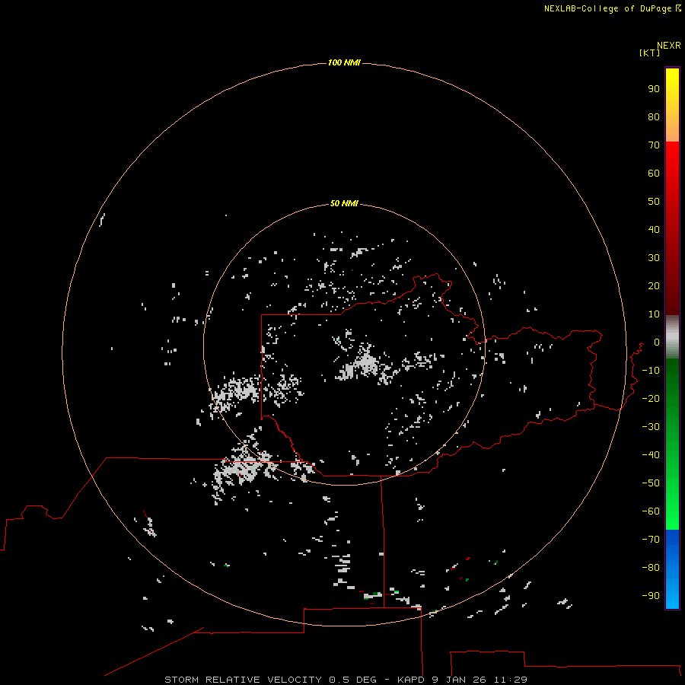Click the 100 NMI range ring label
The height and width of the screenshot is (685, 685).
point(344,62)
